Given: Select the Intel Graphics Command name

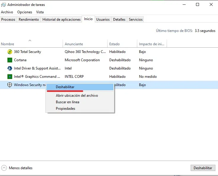Looking at the screenshot, I should 37,77.
